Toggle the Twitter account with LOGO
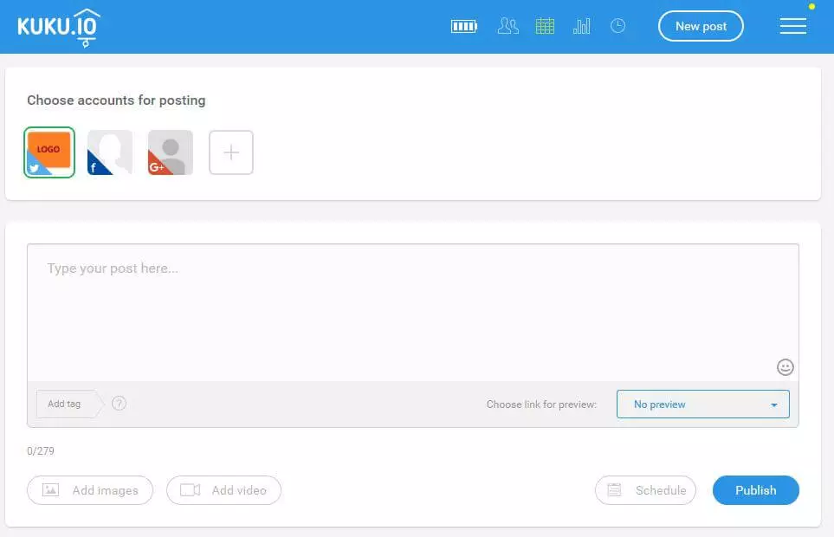The image size is (834, 537). (49, 152)
